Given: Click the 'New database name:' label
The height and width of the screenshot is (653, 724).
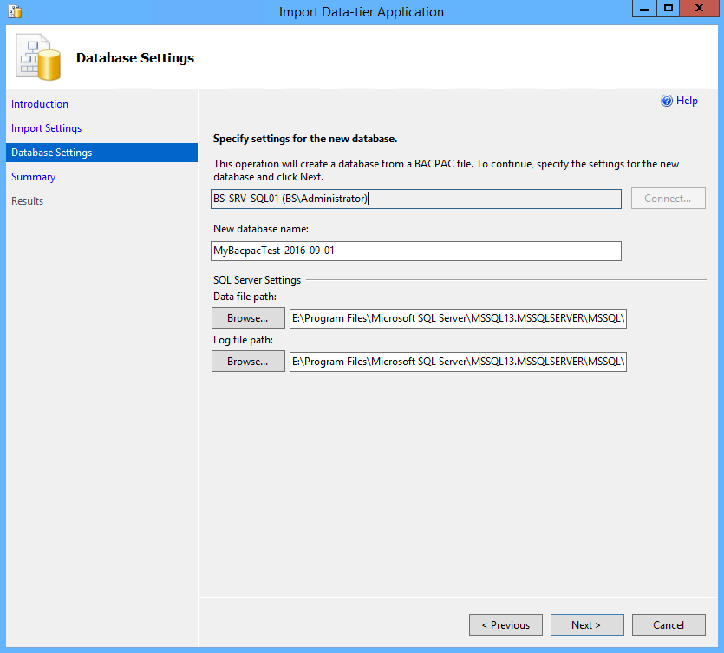Looking at the screenshot, I should tap(261, 229).
